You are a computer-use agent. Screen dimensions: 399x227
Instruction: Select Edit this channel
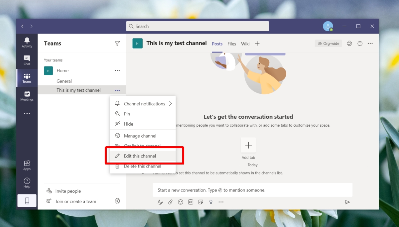pos(143,156)
